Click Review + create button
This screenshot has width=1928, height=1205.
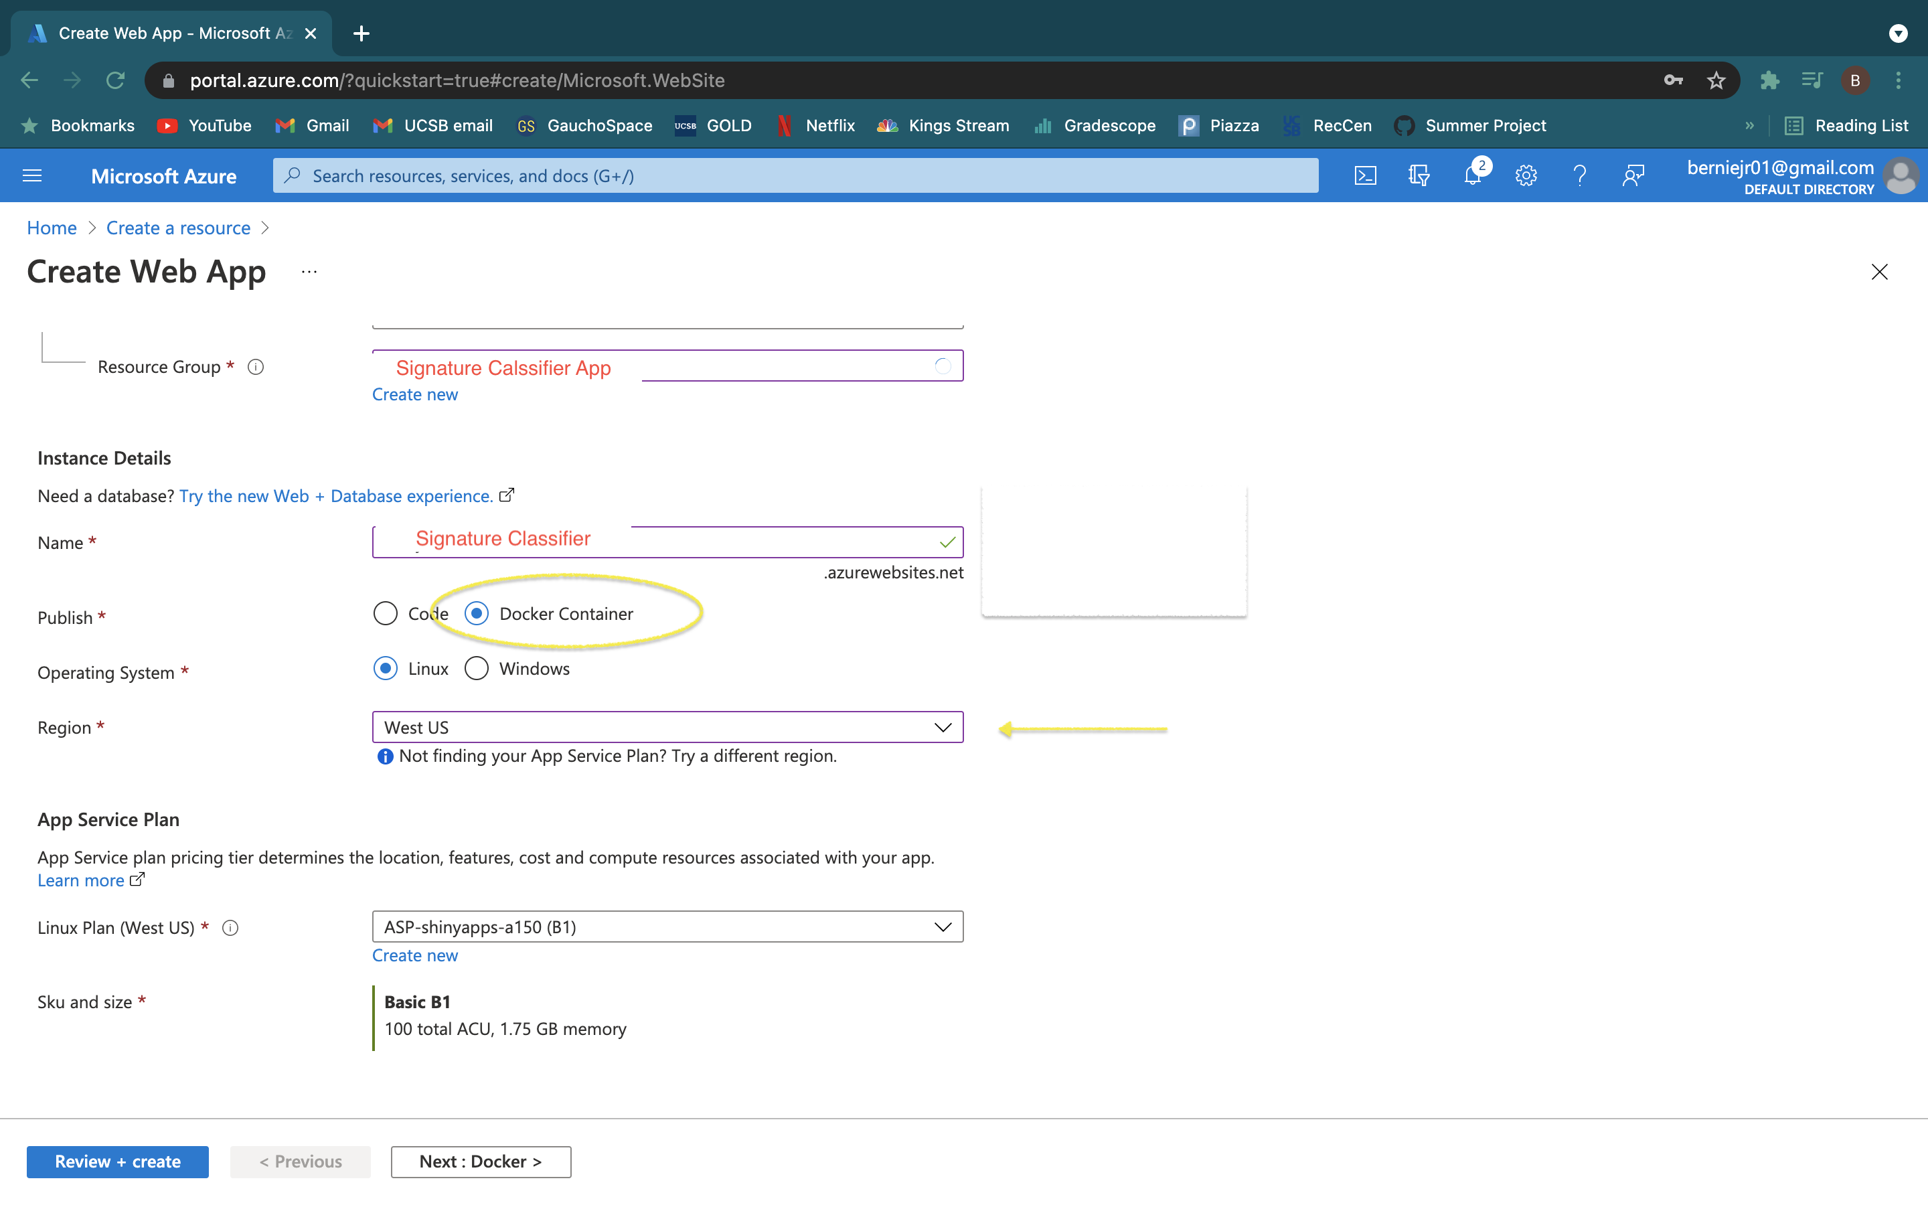point(117,1161)
